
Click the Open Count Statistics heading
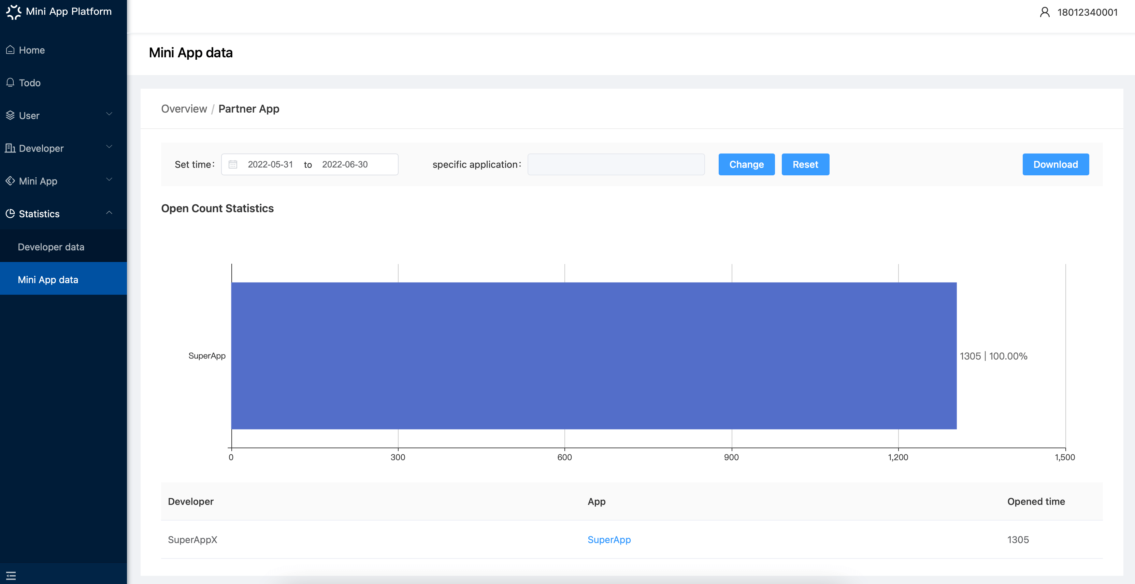pyautogui.click(x=217, y=208)
